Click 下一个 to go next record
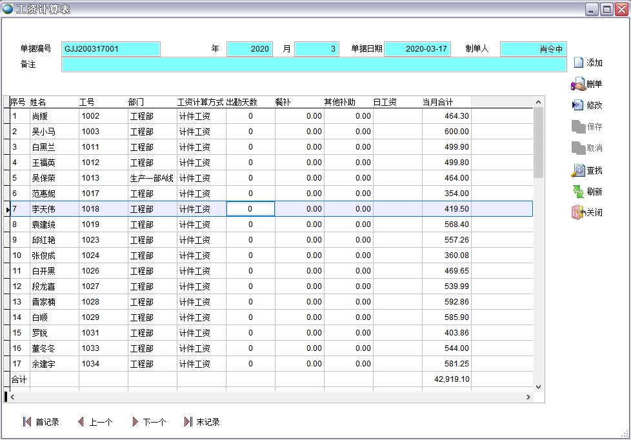 pos(150,421)
